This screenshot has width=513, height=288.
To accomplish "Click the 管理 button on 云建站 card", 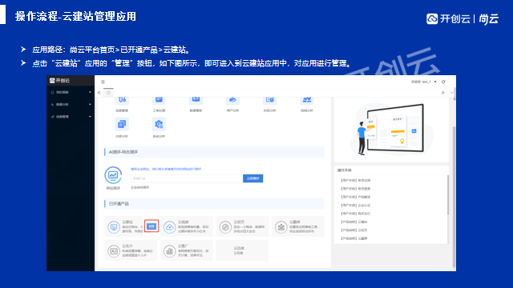I will (151, 226).
